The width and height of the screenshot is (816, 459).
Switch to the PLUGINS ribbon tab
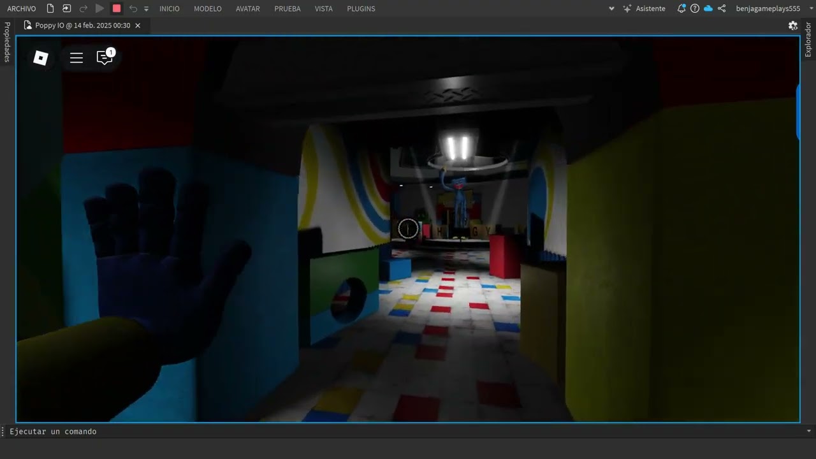click(x=361, y=9)
